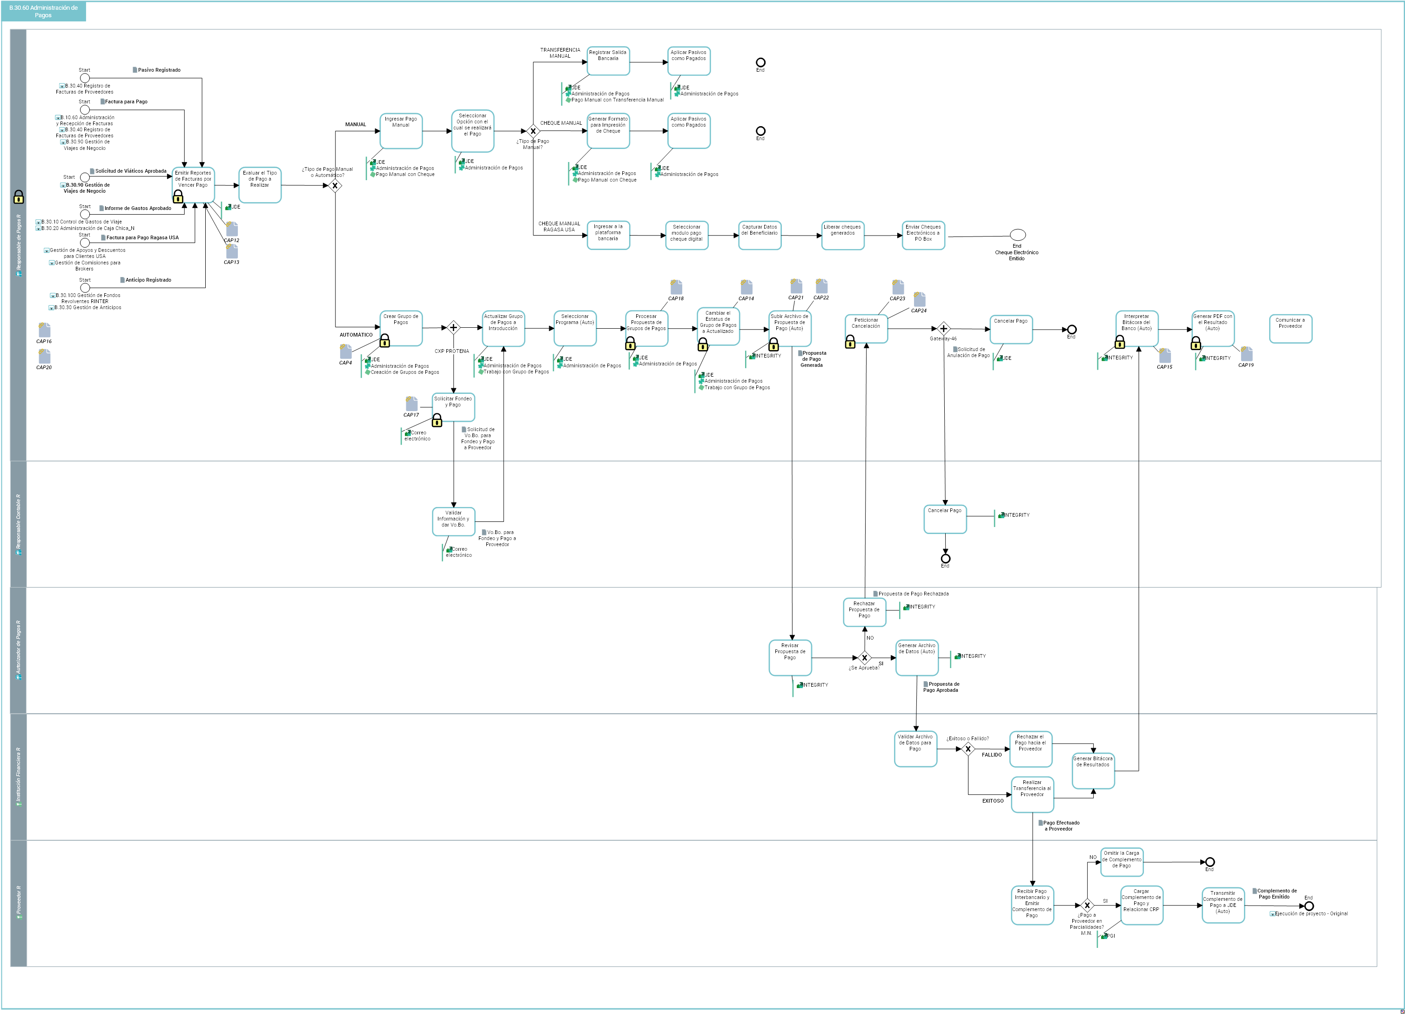Select the Institución Financiera R lane header
1405x1014 pixels.
click(19, 777)
